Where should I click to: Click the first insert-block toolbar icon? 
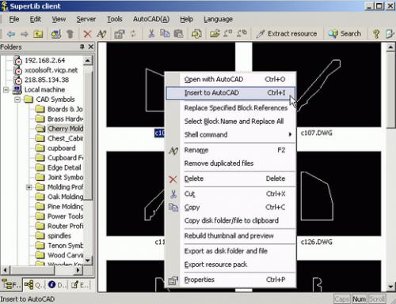[x=227, y=33]
